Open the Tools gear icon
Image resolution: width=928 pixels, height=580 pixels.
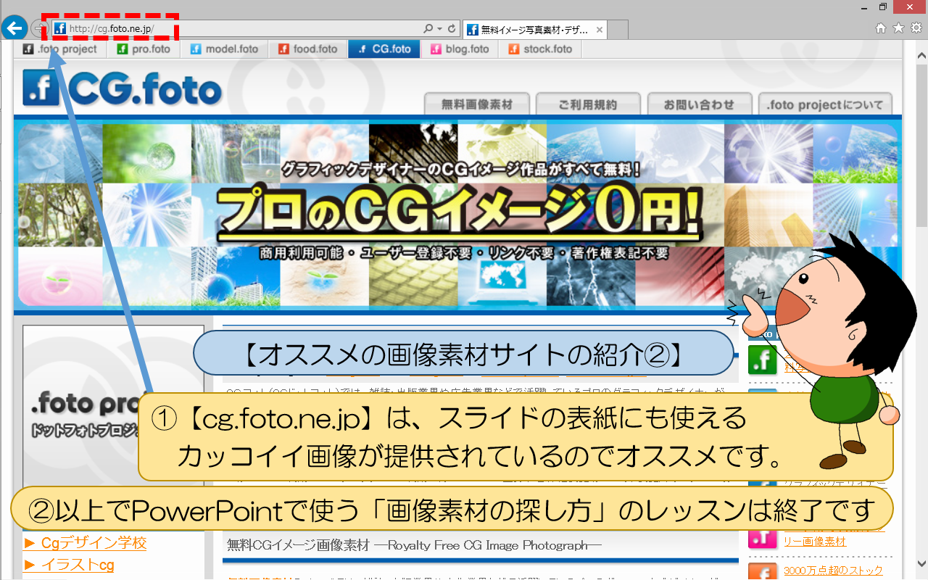click(916, 28)
